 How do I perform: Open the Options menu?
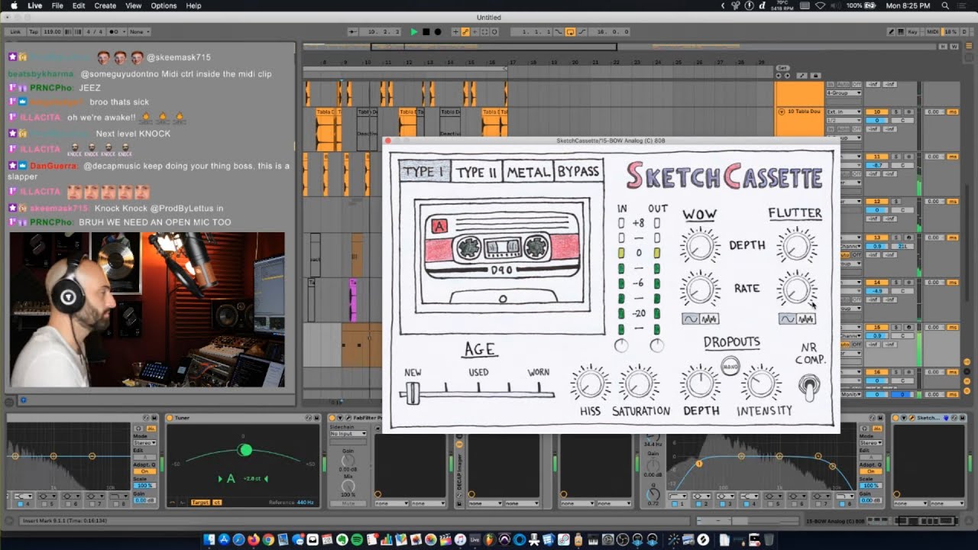click(x=164, y=5)
